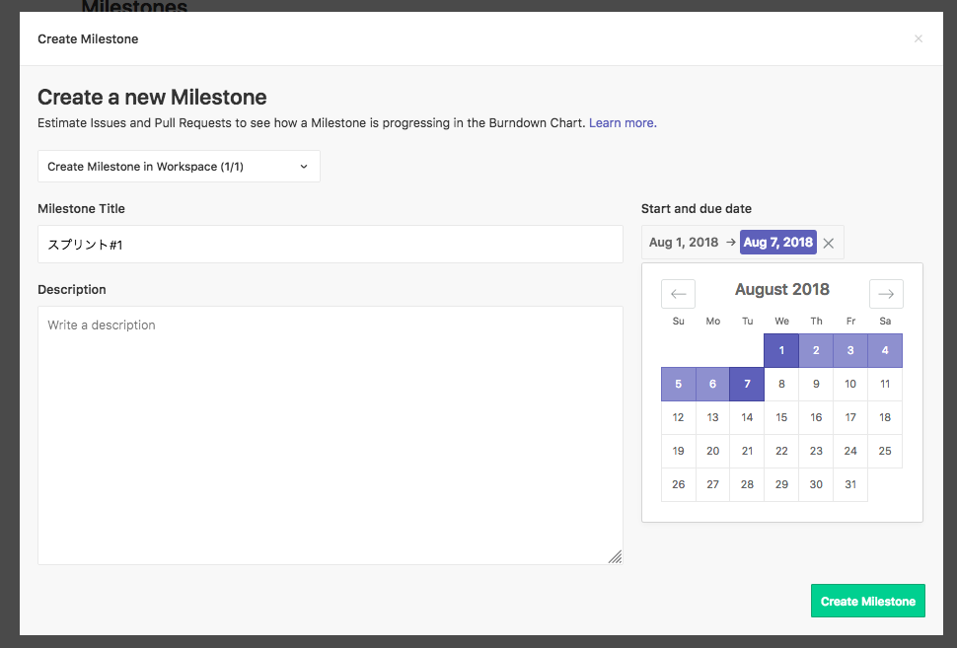Click the Create Milestone green button
The width and height of the screenshot is (957, 648).
(x=867, y=601)
